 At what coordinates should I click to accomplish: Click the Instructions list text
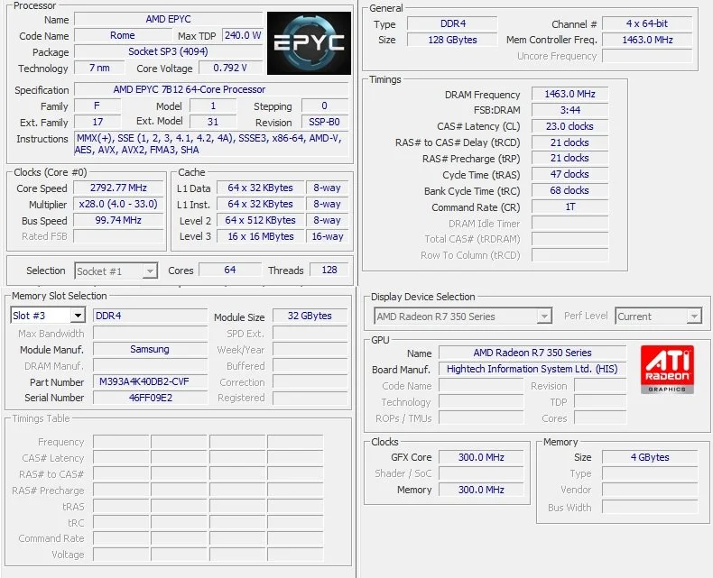tap(212, 144)
